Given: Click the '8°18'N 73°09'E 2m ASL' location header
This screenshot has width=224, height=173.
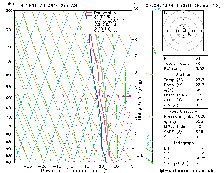Looking at the screenshot, I should (50, 6).
